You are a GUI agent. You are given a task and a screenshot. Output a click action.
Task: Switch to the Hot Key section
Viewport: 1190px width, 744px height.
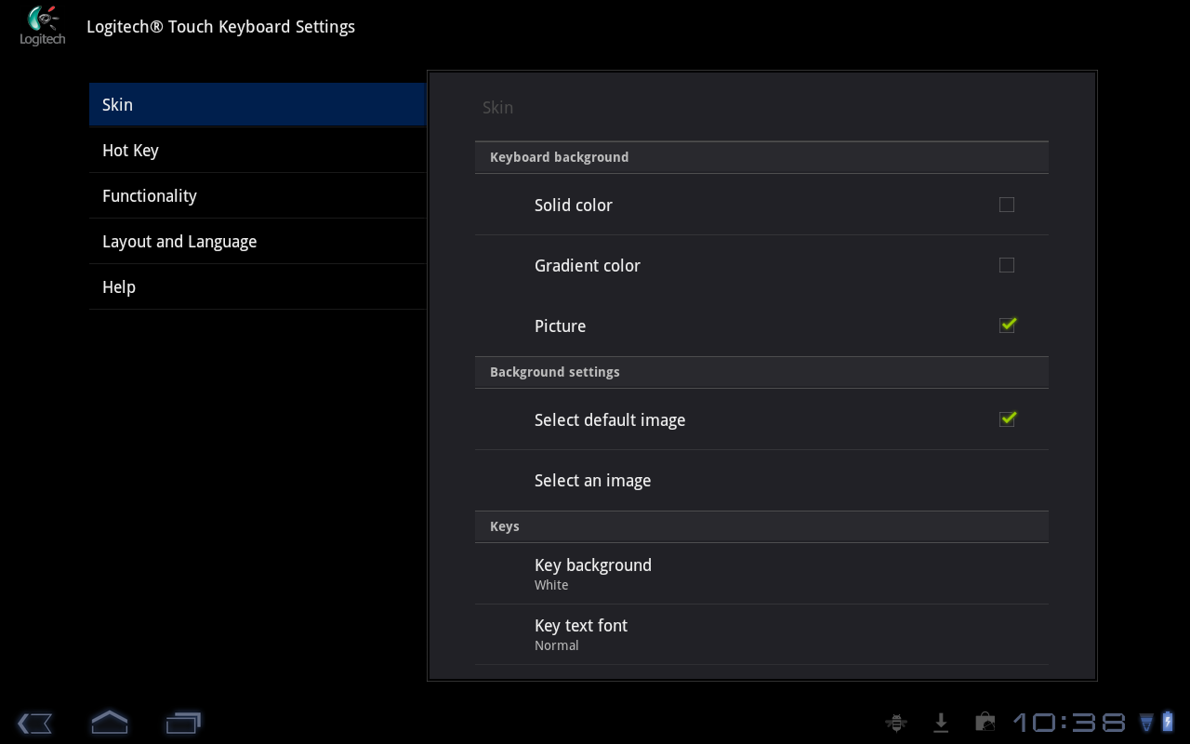pos(257,151)
